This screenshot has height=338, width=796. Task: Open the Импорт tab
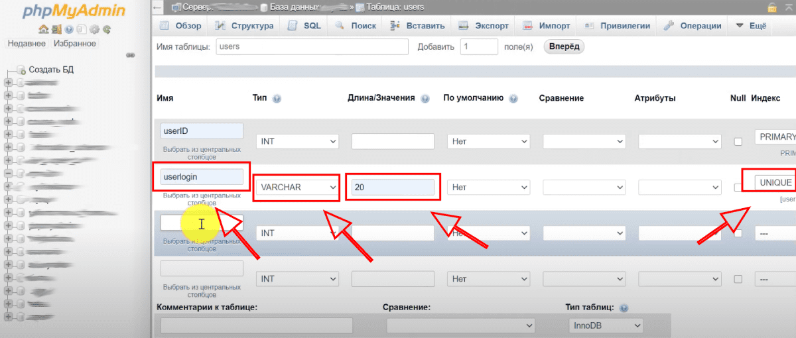pos(547,26)
